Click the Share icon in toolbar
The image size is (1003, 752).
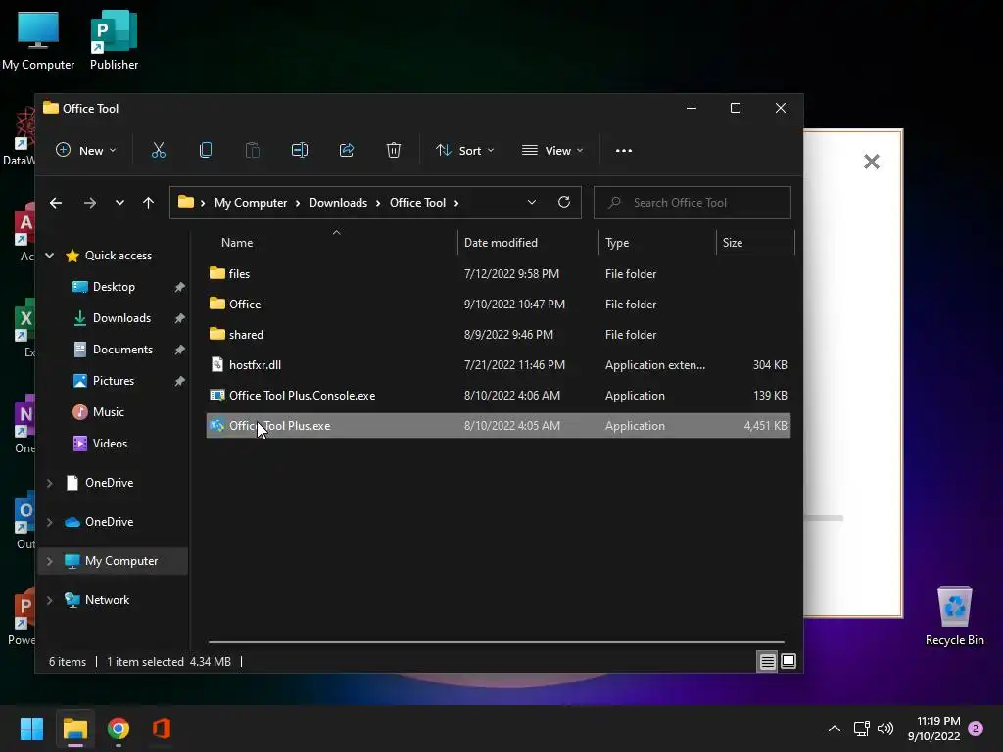(x=347, y=150)
